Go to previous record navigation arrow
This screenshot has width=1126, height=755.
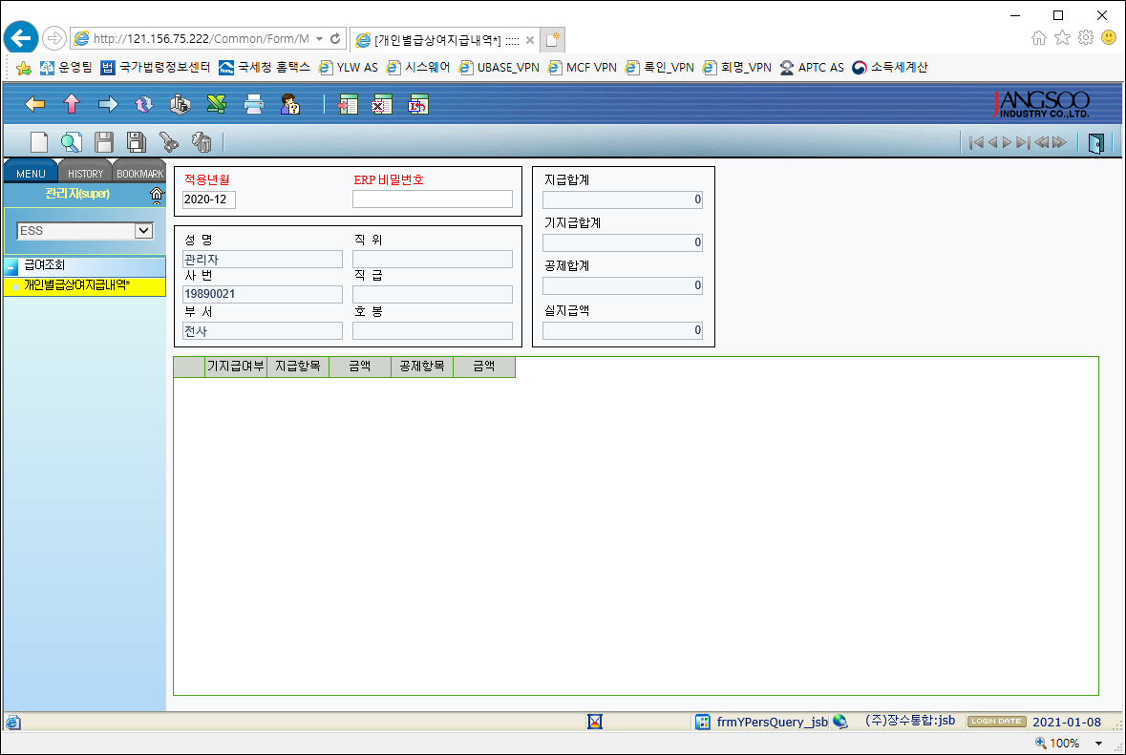[x=992, y=143]
